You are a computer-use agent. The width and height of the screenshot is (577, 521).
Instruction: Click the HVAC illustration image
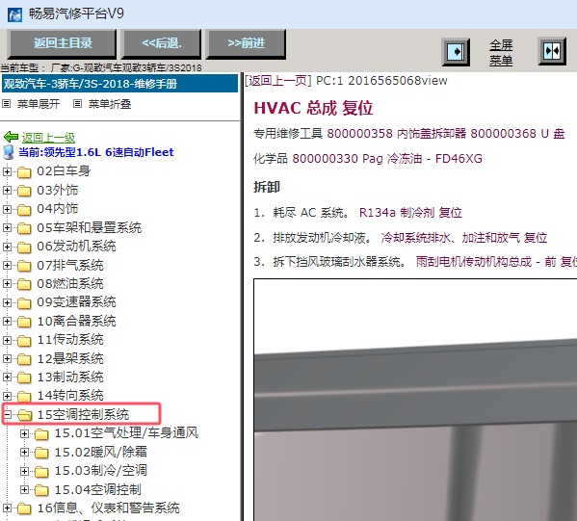click(415, 400)
